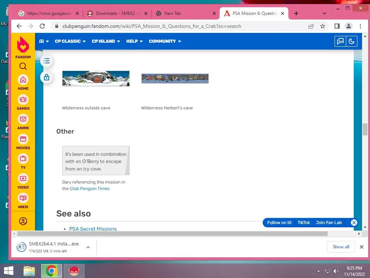Screen dimensions: 370x278
Task: Close the downloads bar
Action: pyautogui.click(x=361, y=247)
